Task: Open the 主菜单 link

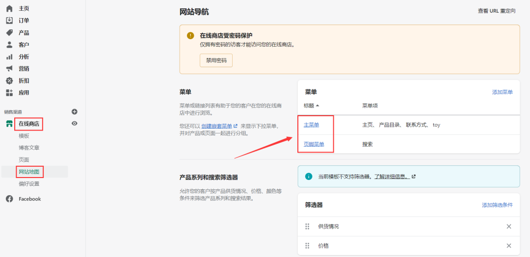Action: [x=311, y=125]
